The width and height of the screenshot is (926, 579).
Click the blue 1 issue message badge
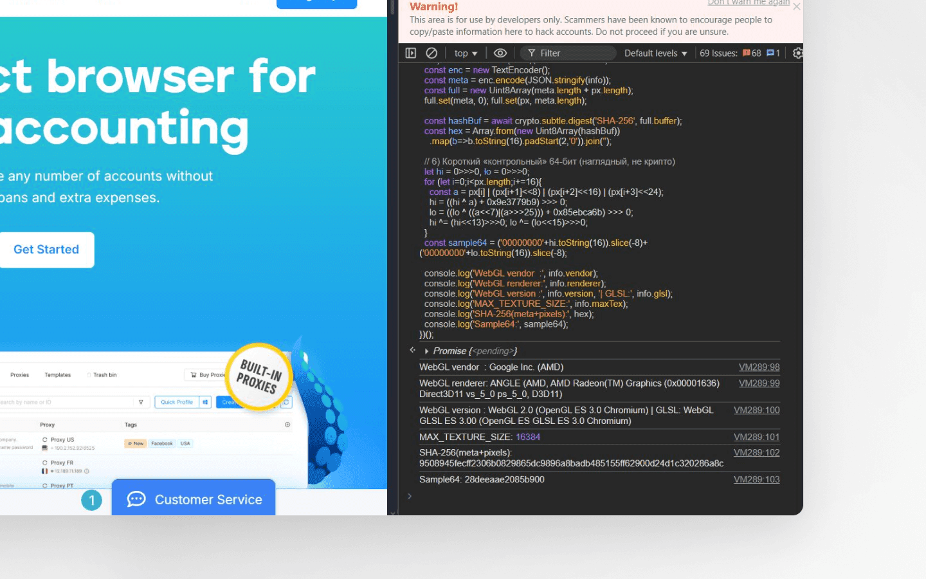[774, 53]
